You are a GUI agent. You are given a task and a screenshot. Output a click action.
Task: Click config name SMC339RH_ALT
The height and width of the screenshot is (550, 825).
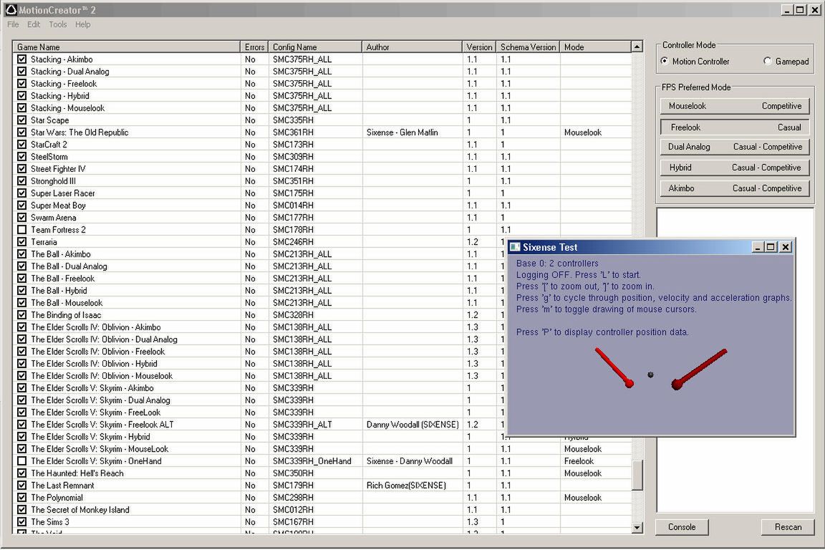(x=302, y=424)
